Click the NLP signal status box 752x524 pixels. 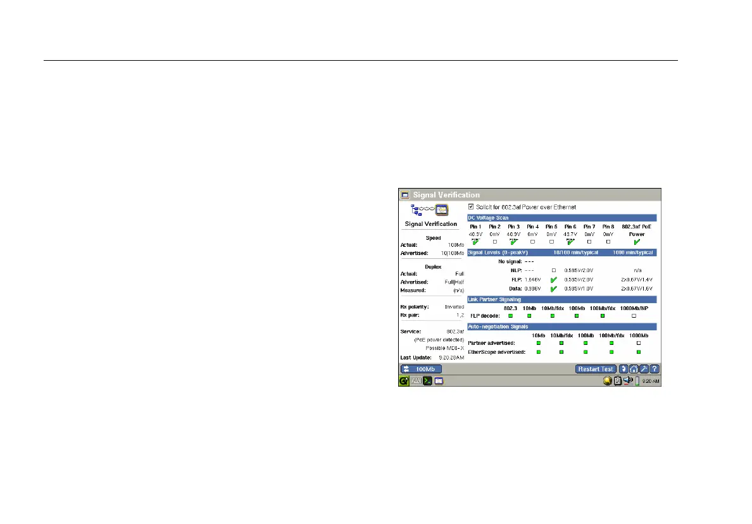coord(554,270)
